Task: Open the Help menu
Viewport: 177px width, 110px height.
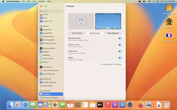Action: coord(49,1)
